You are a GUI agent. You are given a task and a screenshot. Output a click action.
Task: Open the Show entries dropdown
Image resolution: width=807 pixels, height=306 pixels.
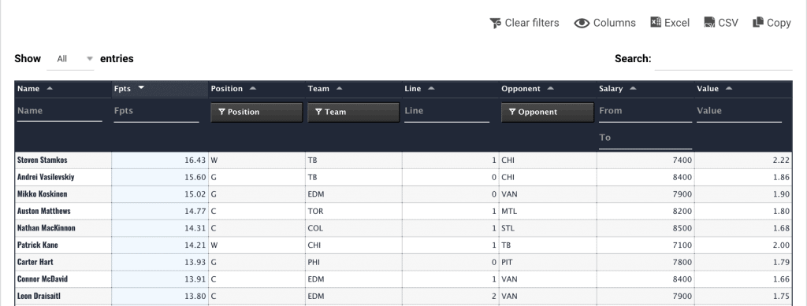tap(70, 59)
